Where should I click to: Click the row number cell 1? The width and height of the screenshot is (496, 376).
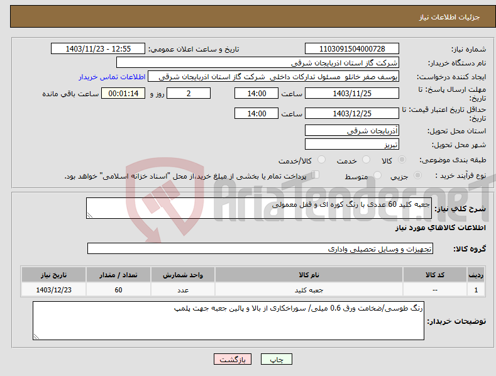tap(476, 290)
